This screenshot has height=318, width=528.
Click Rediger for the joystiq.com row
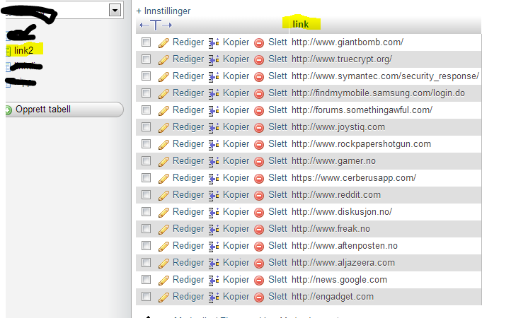[x=188, y=126]
